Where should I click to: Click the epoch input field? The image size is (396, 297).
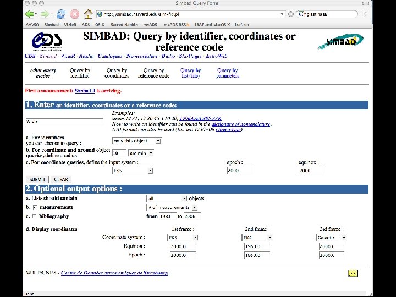239,170
